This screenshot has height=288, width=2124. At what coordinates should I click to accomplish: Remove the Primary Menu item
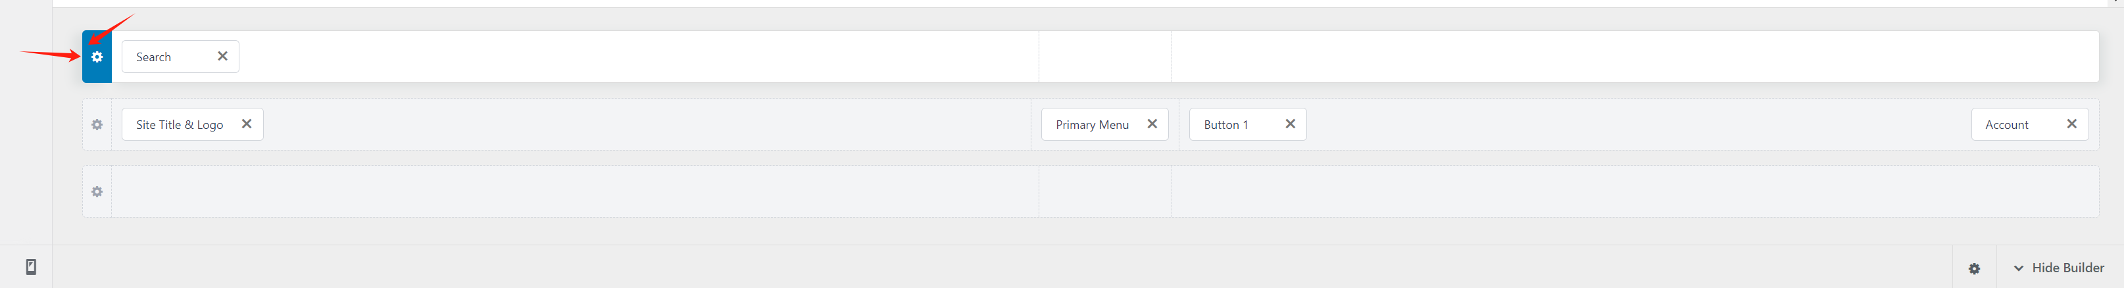[1152, 124]
